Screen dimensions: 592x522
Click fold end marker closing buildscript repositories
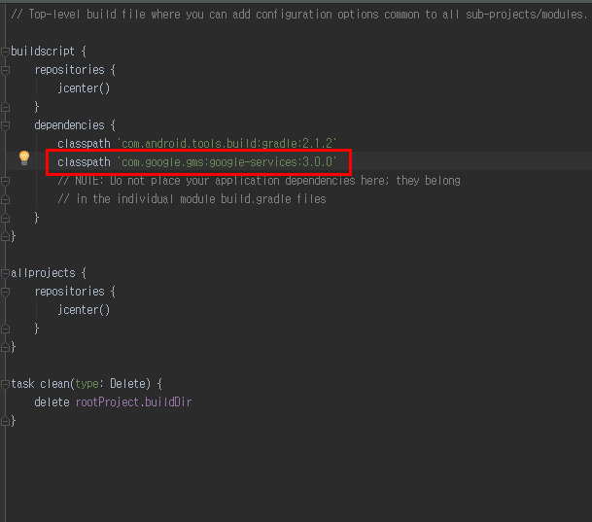5,107
